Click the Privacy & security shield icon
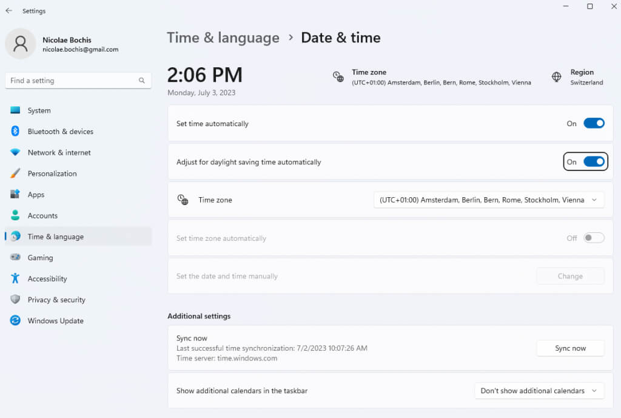Screen dimensions: 621x418 [x=15, y=300]
